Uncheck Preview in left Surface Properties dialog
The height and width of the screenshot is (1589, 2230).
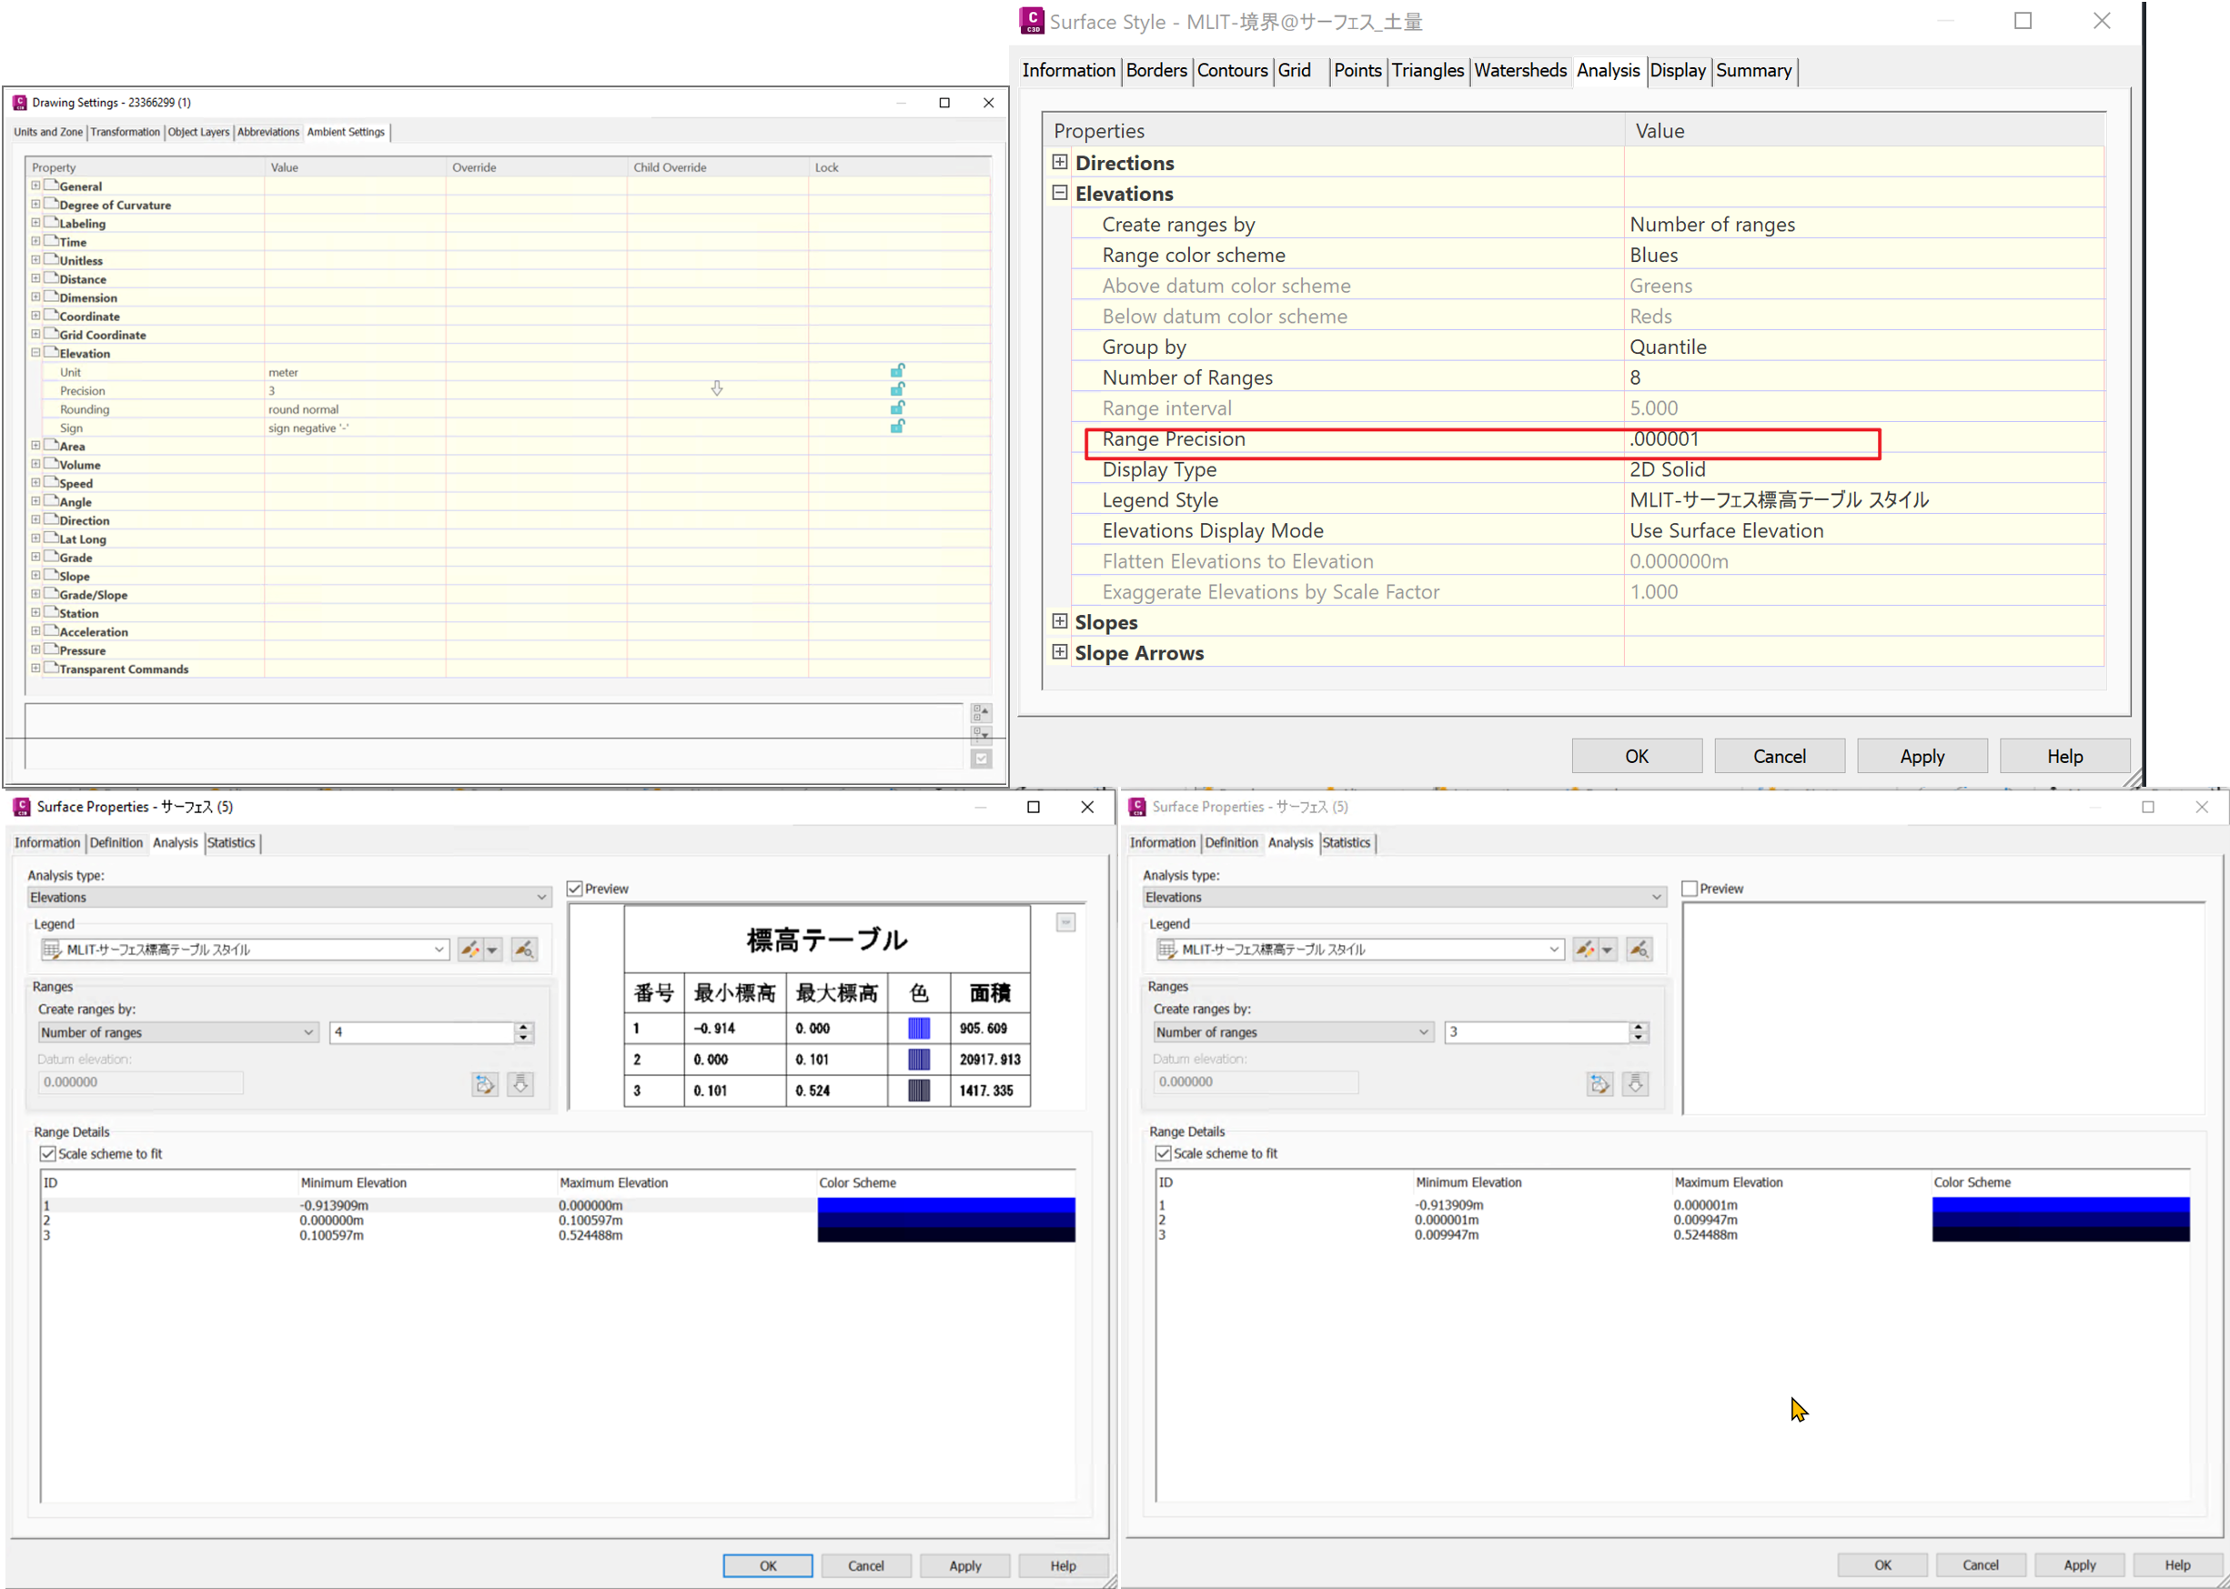tap(575, 889)
